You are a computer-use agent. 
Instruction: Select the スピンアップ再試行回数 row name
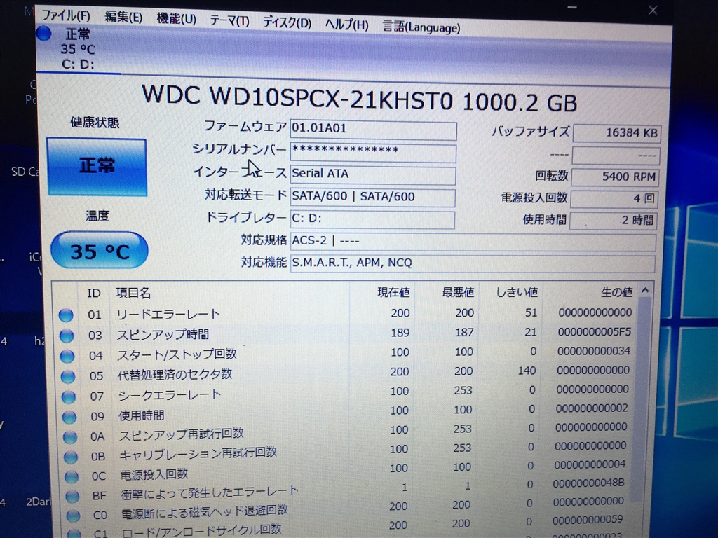(x=182, y=434)
